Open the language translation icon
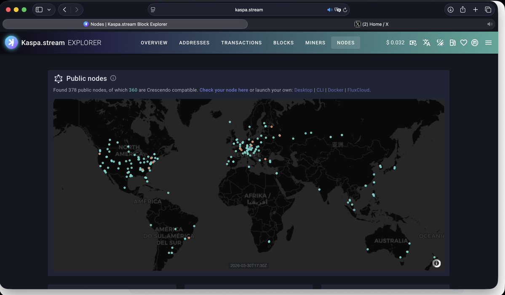The width and height of the screenshot is (505, 295). tap(426, 43)
